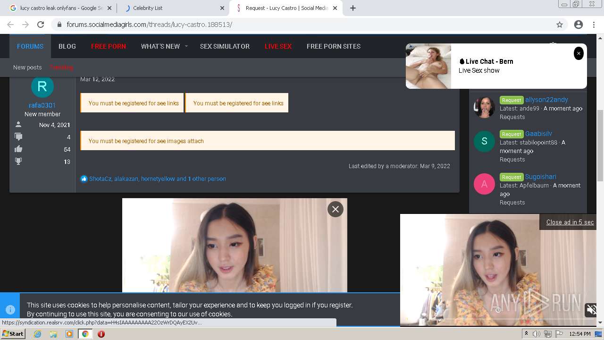Screen dimensions: 604x340
Task: Click the A avatar next to Sugoishari
Action: coord(484,184)
